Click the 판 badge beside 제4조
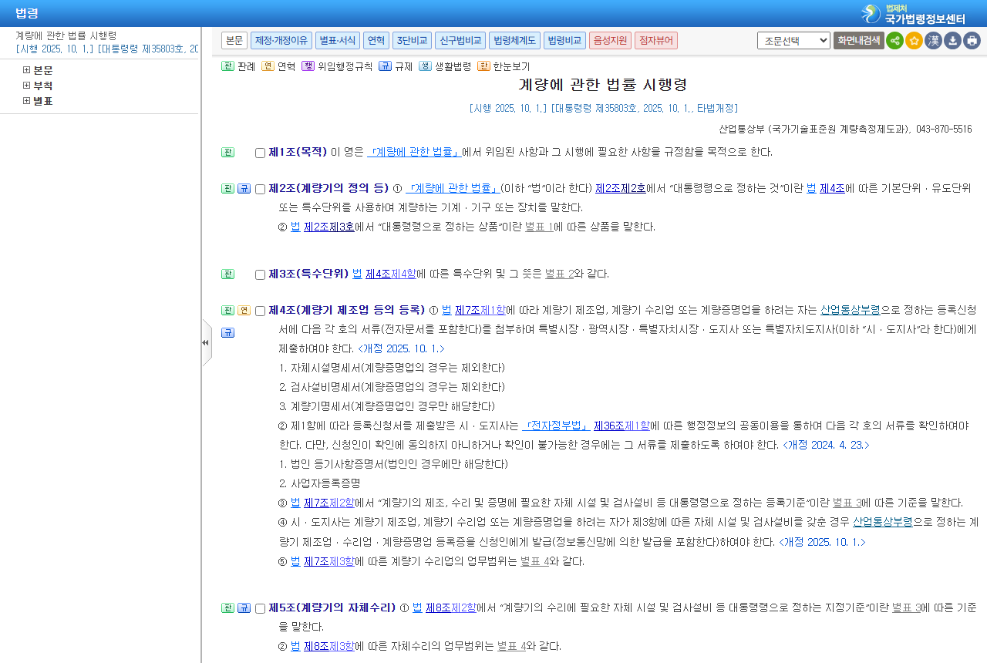This screenshot has width=987, height=663. pos(227,310)
